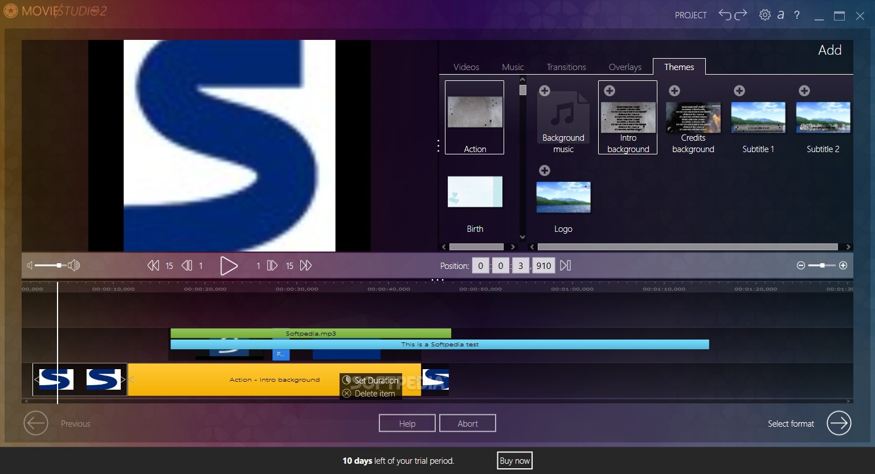Screen dimensions: 875x474
Task: Click the position milliseconds field 910
Action: click(x=543, y=265)
